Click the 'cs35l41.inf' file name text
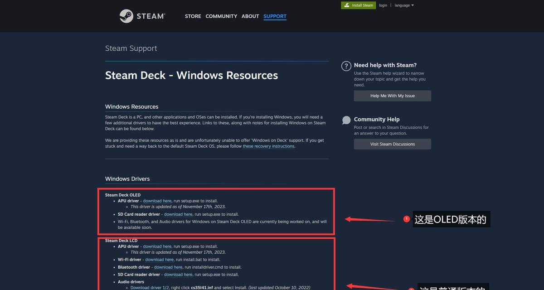Screen dimensions: 544x290 pyautogui.click(x=202, y=288)
